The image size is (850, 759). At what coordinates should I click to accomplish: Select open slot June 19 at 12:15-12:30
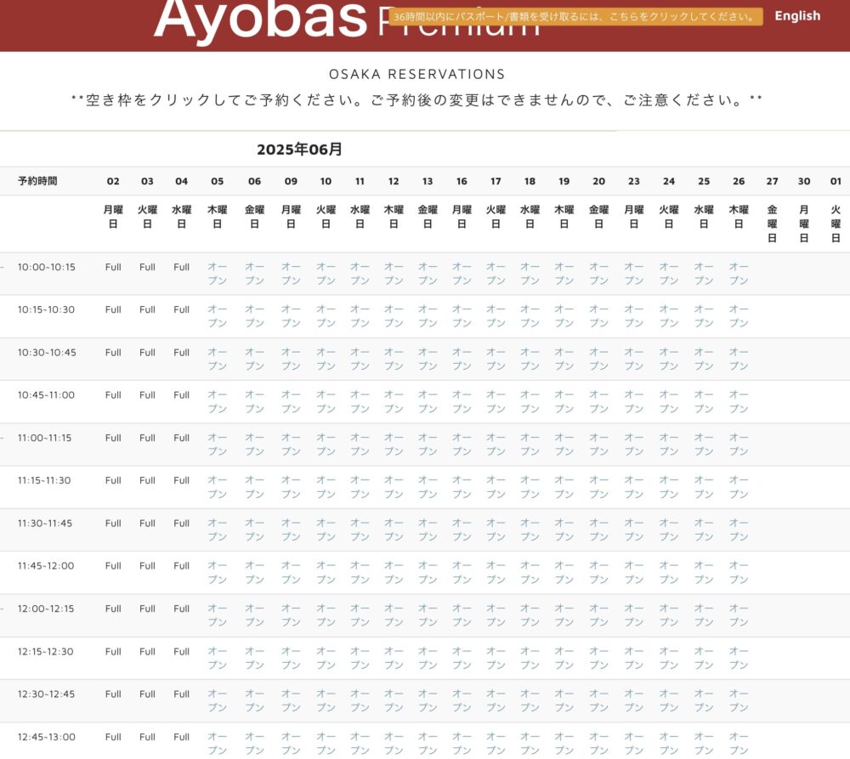564,658
